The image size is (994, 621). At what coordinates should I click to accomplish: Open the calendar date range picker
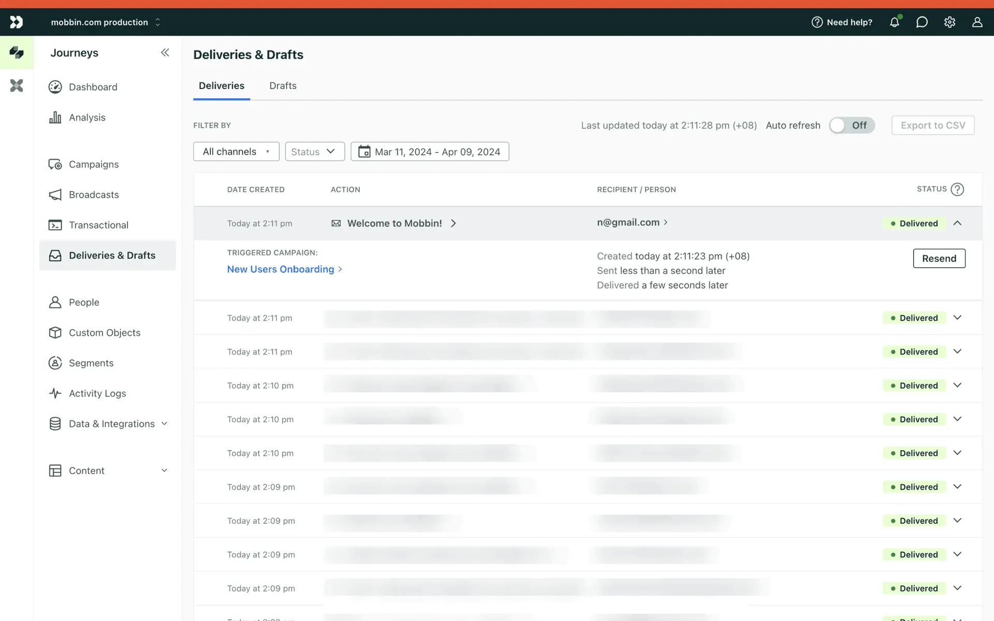pyautogui.click(x=430, y=152)
